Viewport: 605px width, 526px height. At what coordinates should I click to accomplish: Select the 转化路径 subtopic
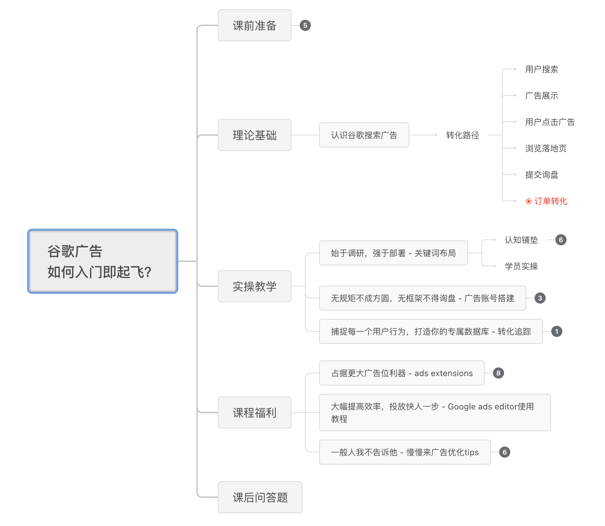[x=462, y=135]
